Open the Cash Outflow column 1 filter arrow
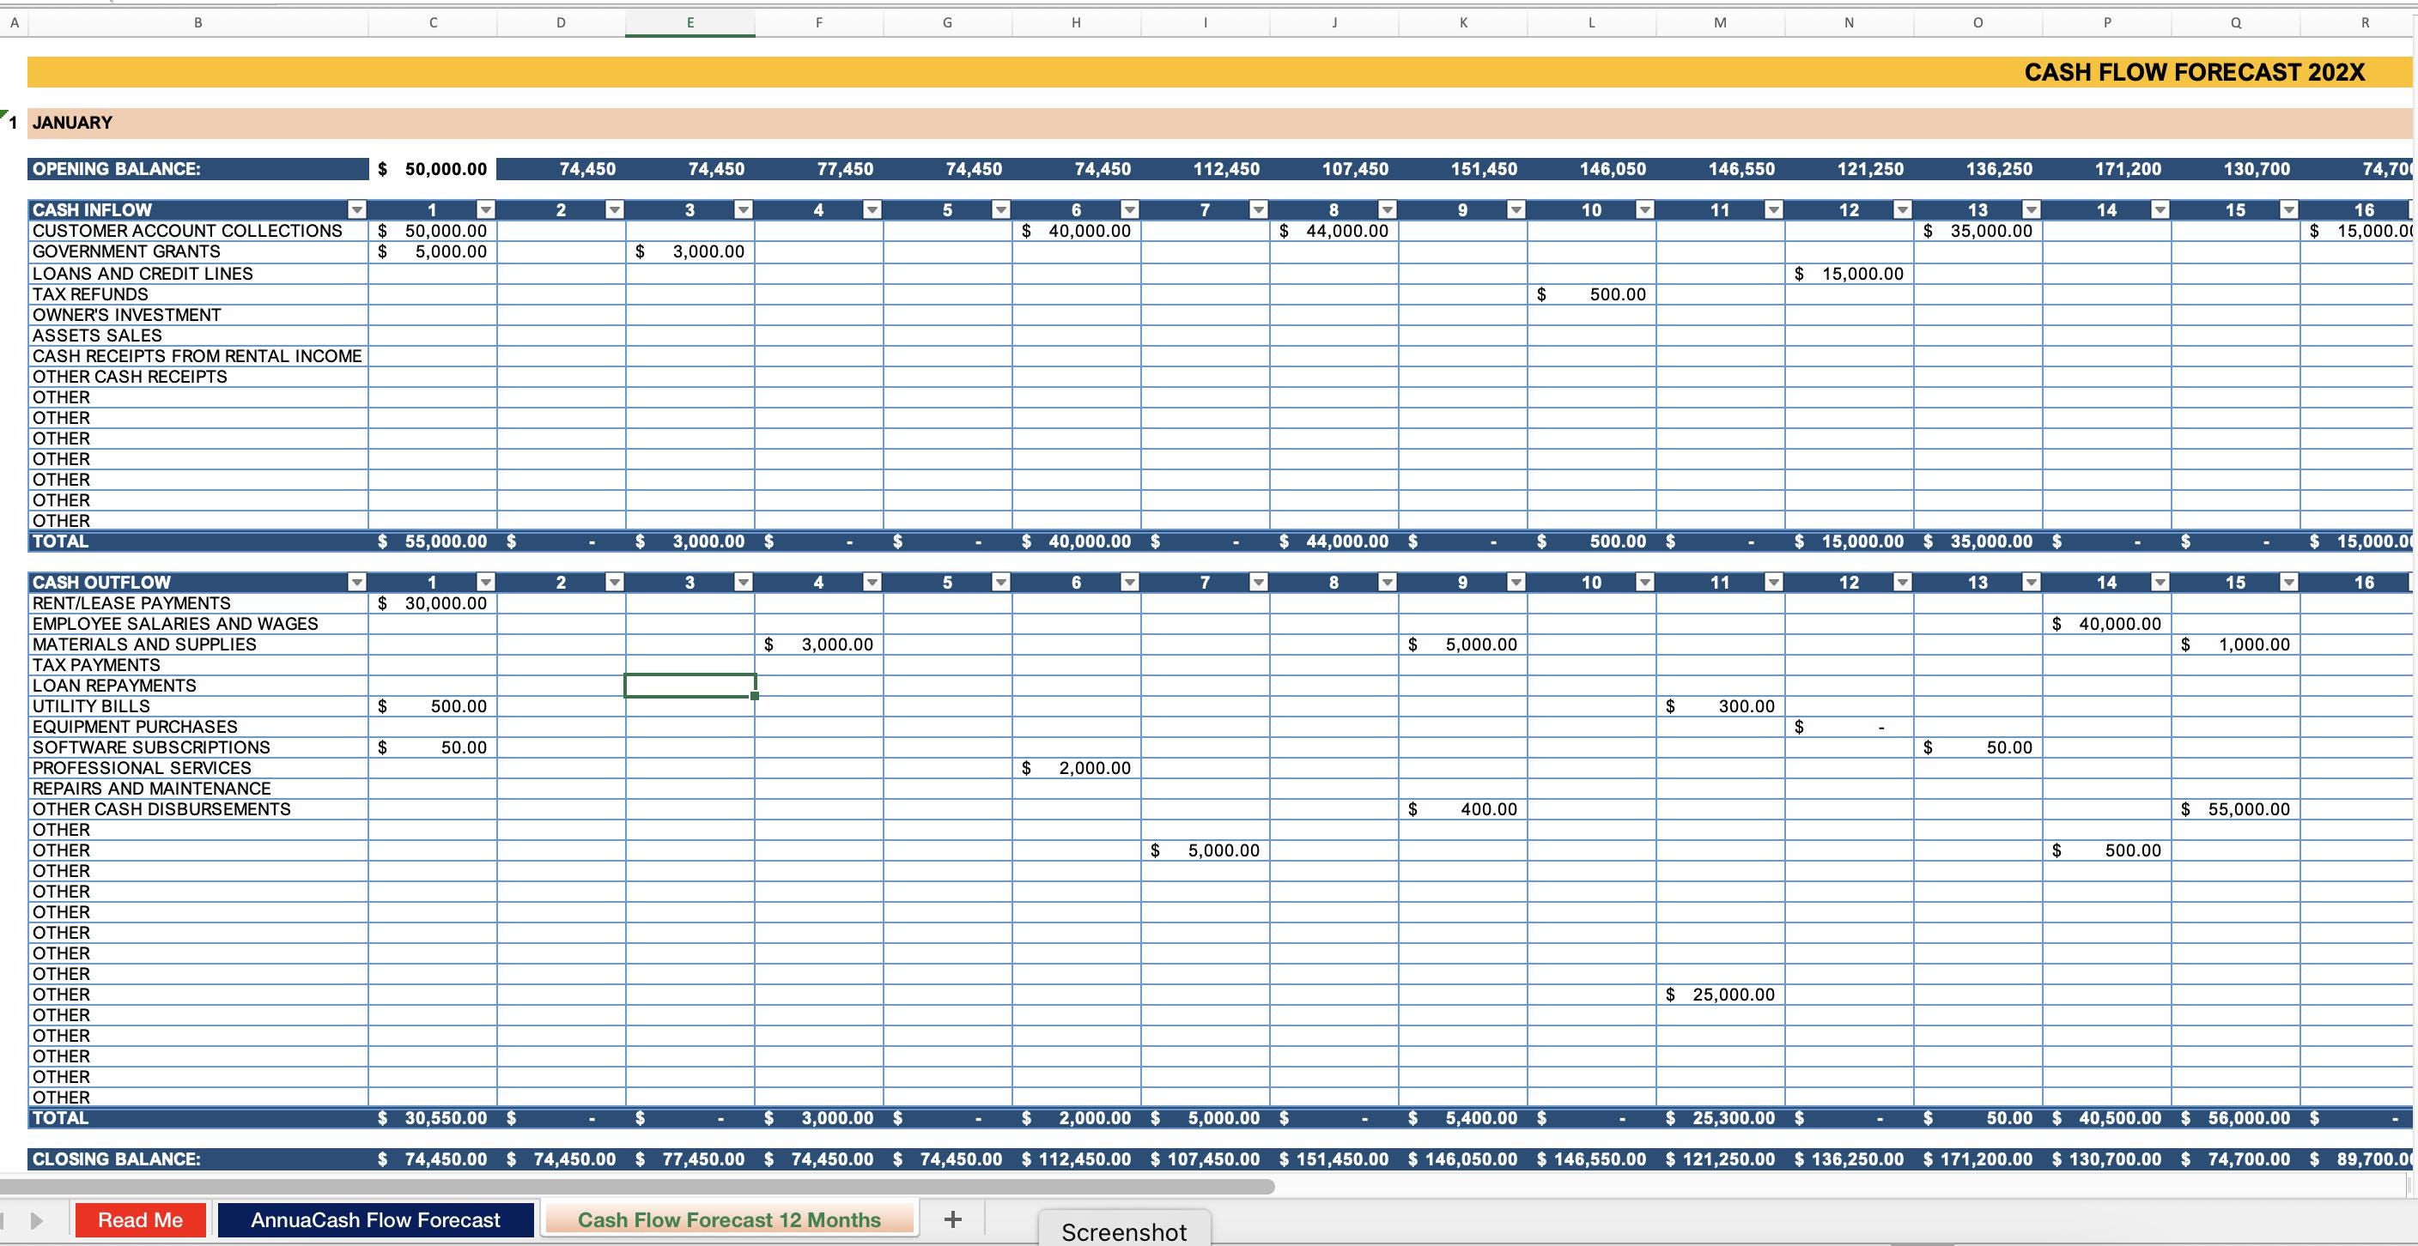2418x1246 pixels. coord(485,582)
